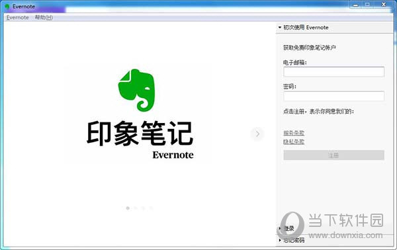Viewport: 397px width, 250px height.
Task: Click the 电子邮箱 email input field
Action: (x=333, y=72)
